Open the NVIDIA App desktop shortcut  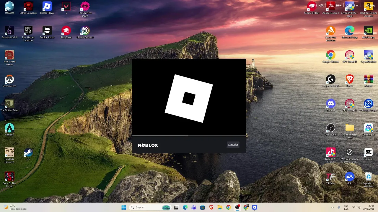click(x=369, y=32)
